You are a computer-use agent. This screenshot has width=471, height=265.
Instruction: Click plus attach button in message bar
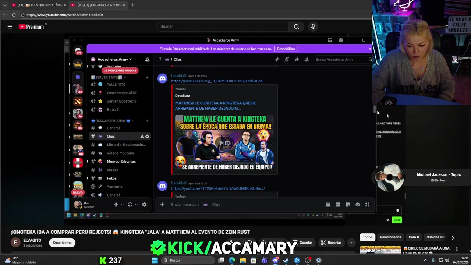[162, 205]
